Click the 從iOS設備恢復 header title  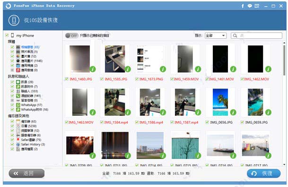point(41,20)
